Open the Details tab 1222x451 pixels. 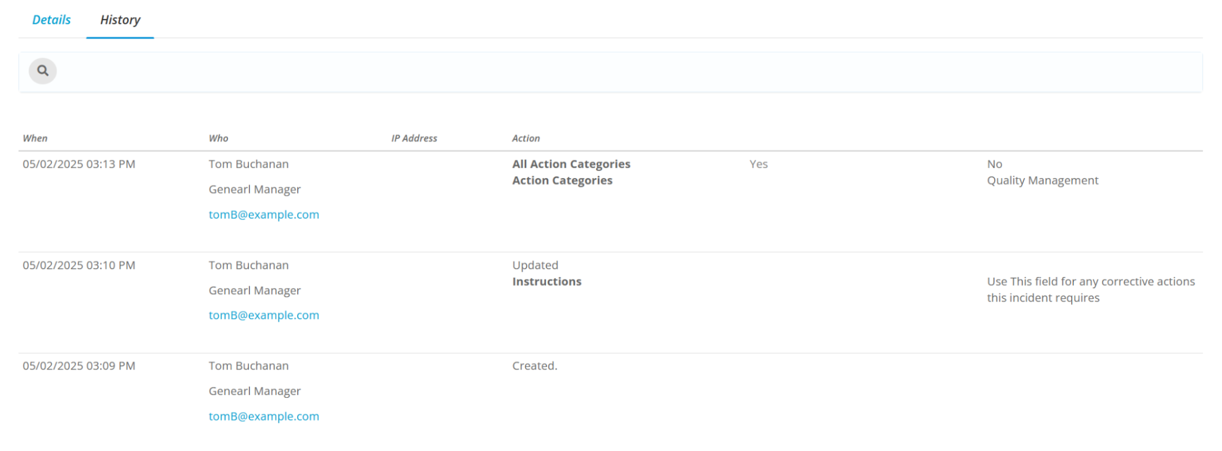tap(51, 20)
